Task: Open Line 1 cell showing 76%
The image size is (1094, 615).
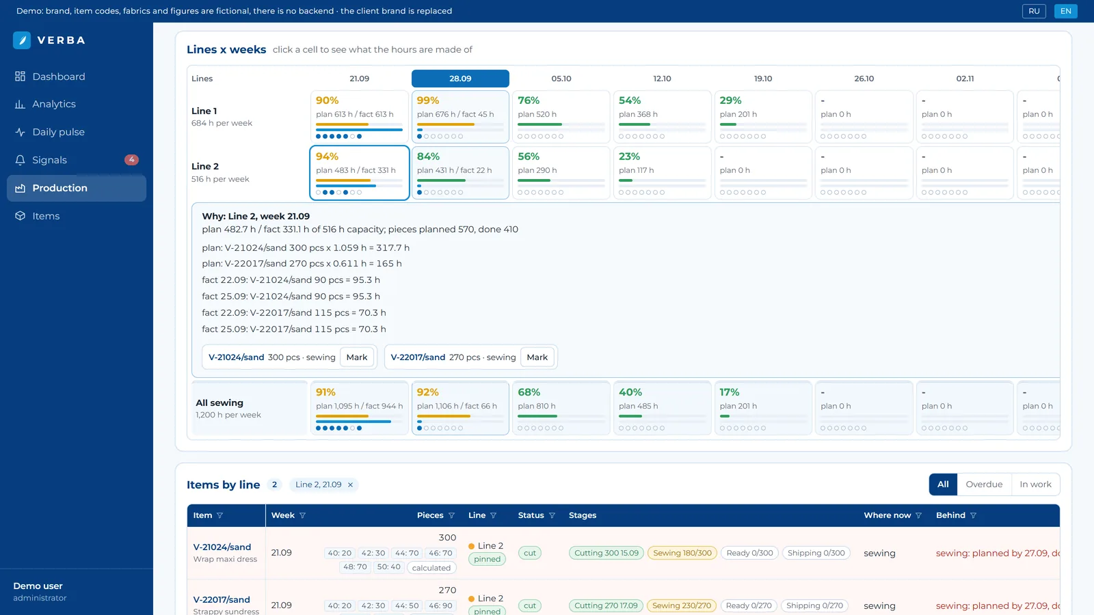Action: pos(561,117)
